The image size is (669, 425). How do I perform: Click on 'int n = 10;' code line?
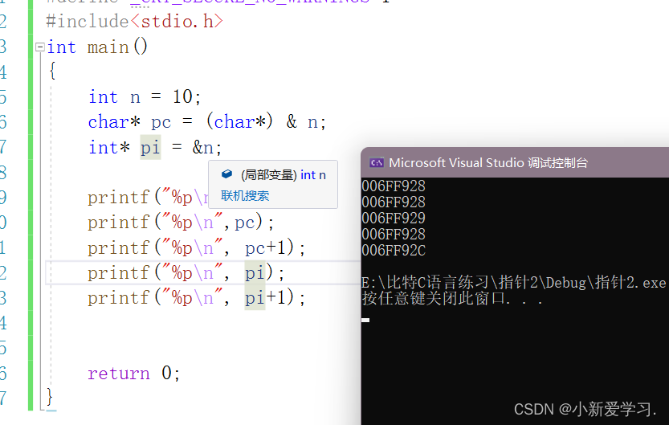(145, 97)
